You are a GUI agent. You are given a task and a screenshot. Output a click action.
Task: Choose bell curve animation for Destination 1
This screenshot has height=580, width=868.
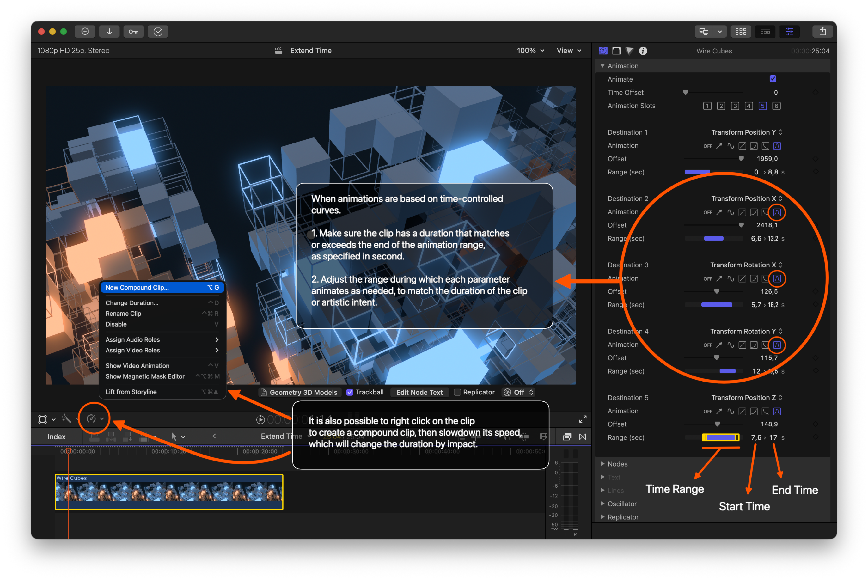pos(777,146)
